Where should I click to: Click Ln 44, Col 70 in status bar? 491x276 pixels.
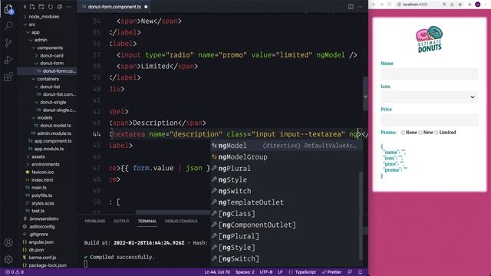point(217,272)
